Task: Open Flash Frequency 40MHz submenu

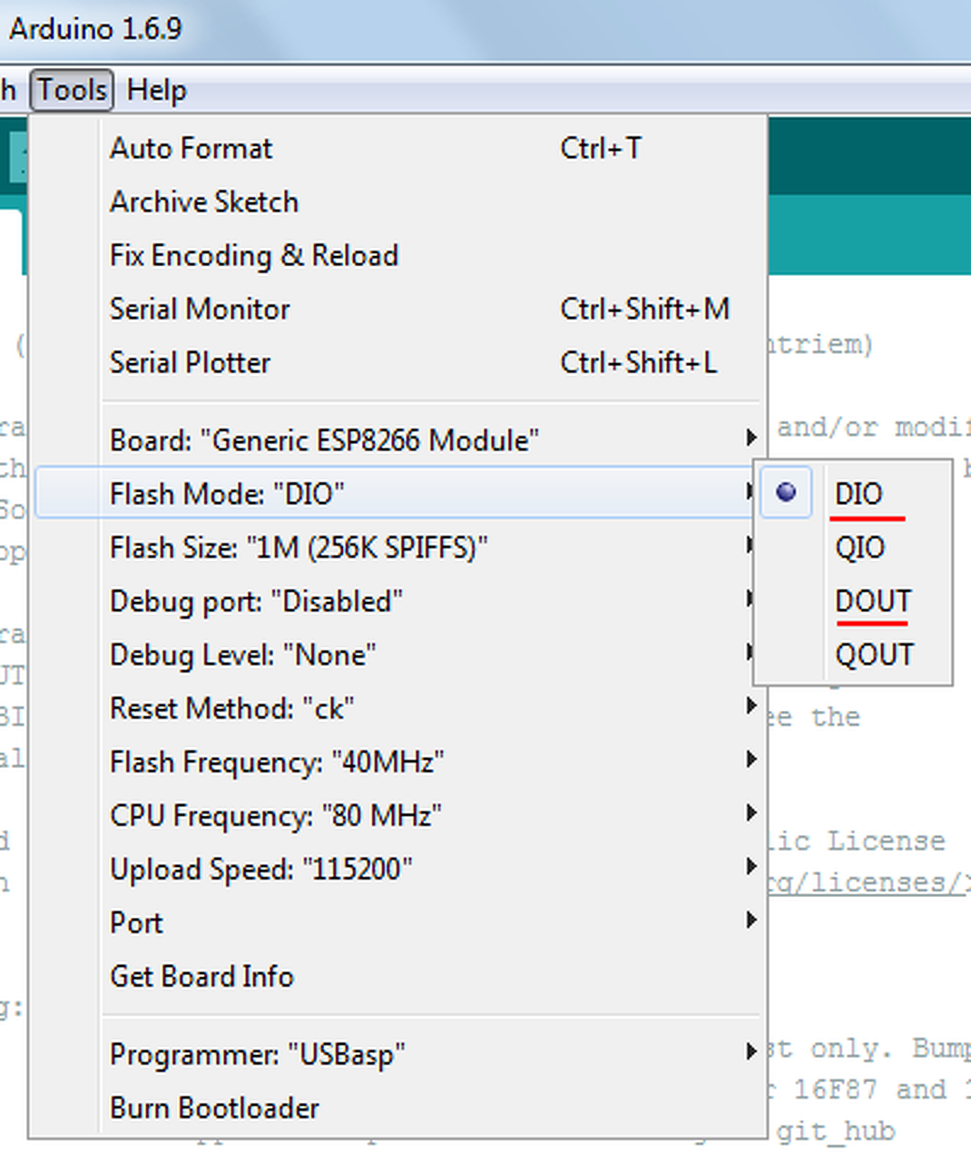Action: (397, 762)
